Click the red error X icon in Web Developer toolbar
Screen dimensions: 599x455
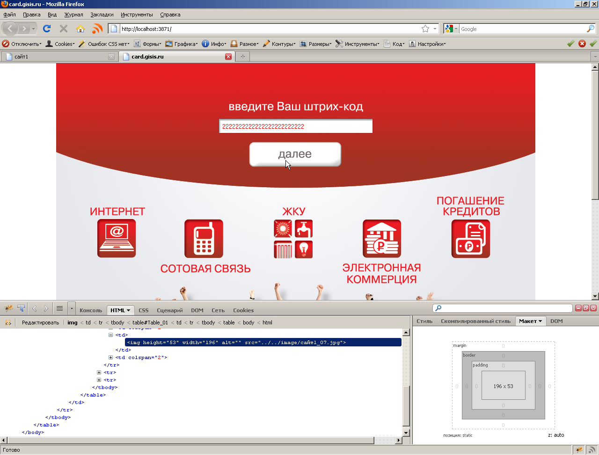(582, 44)
